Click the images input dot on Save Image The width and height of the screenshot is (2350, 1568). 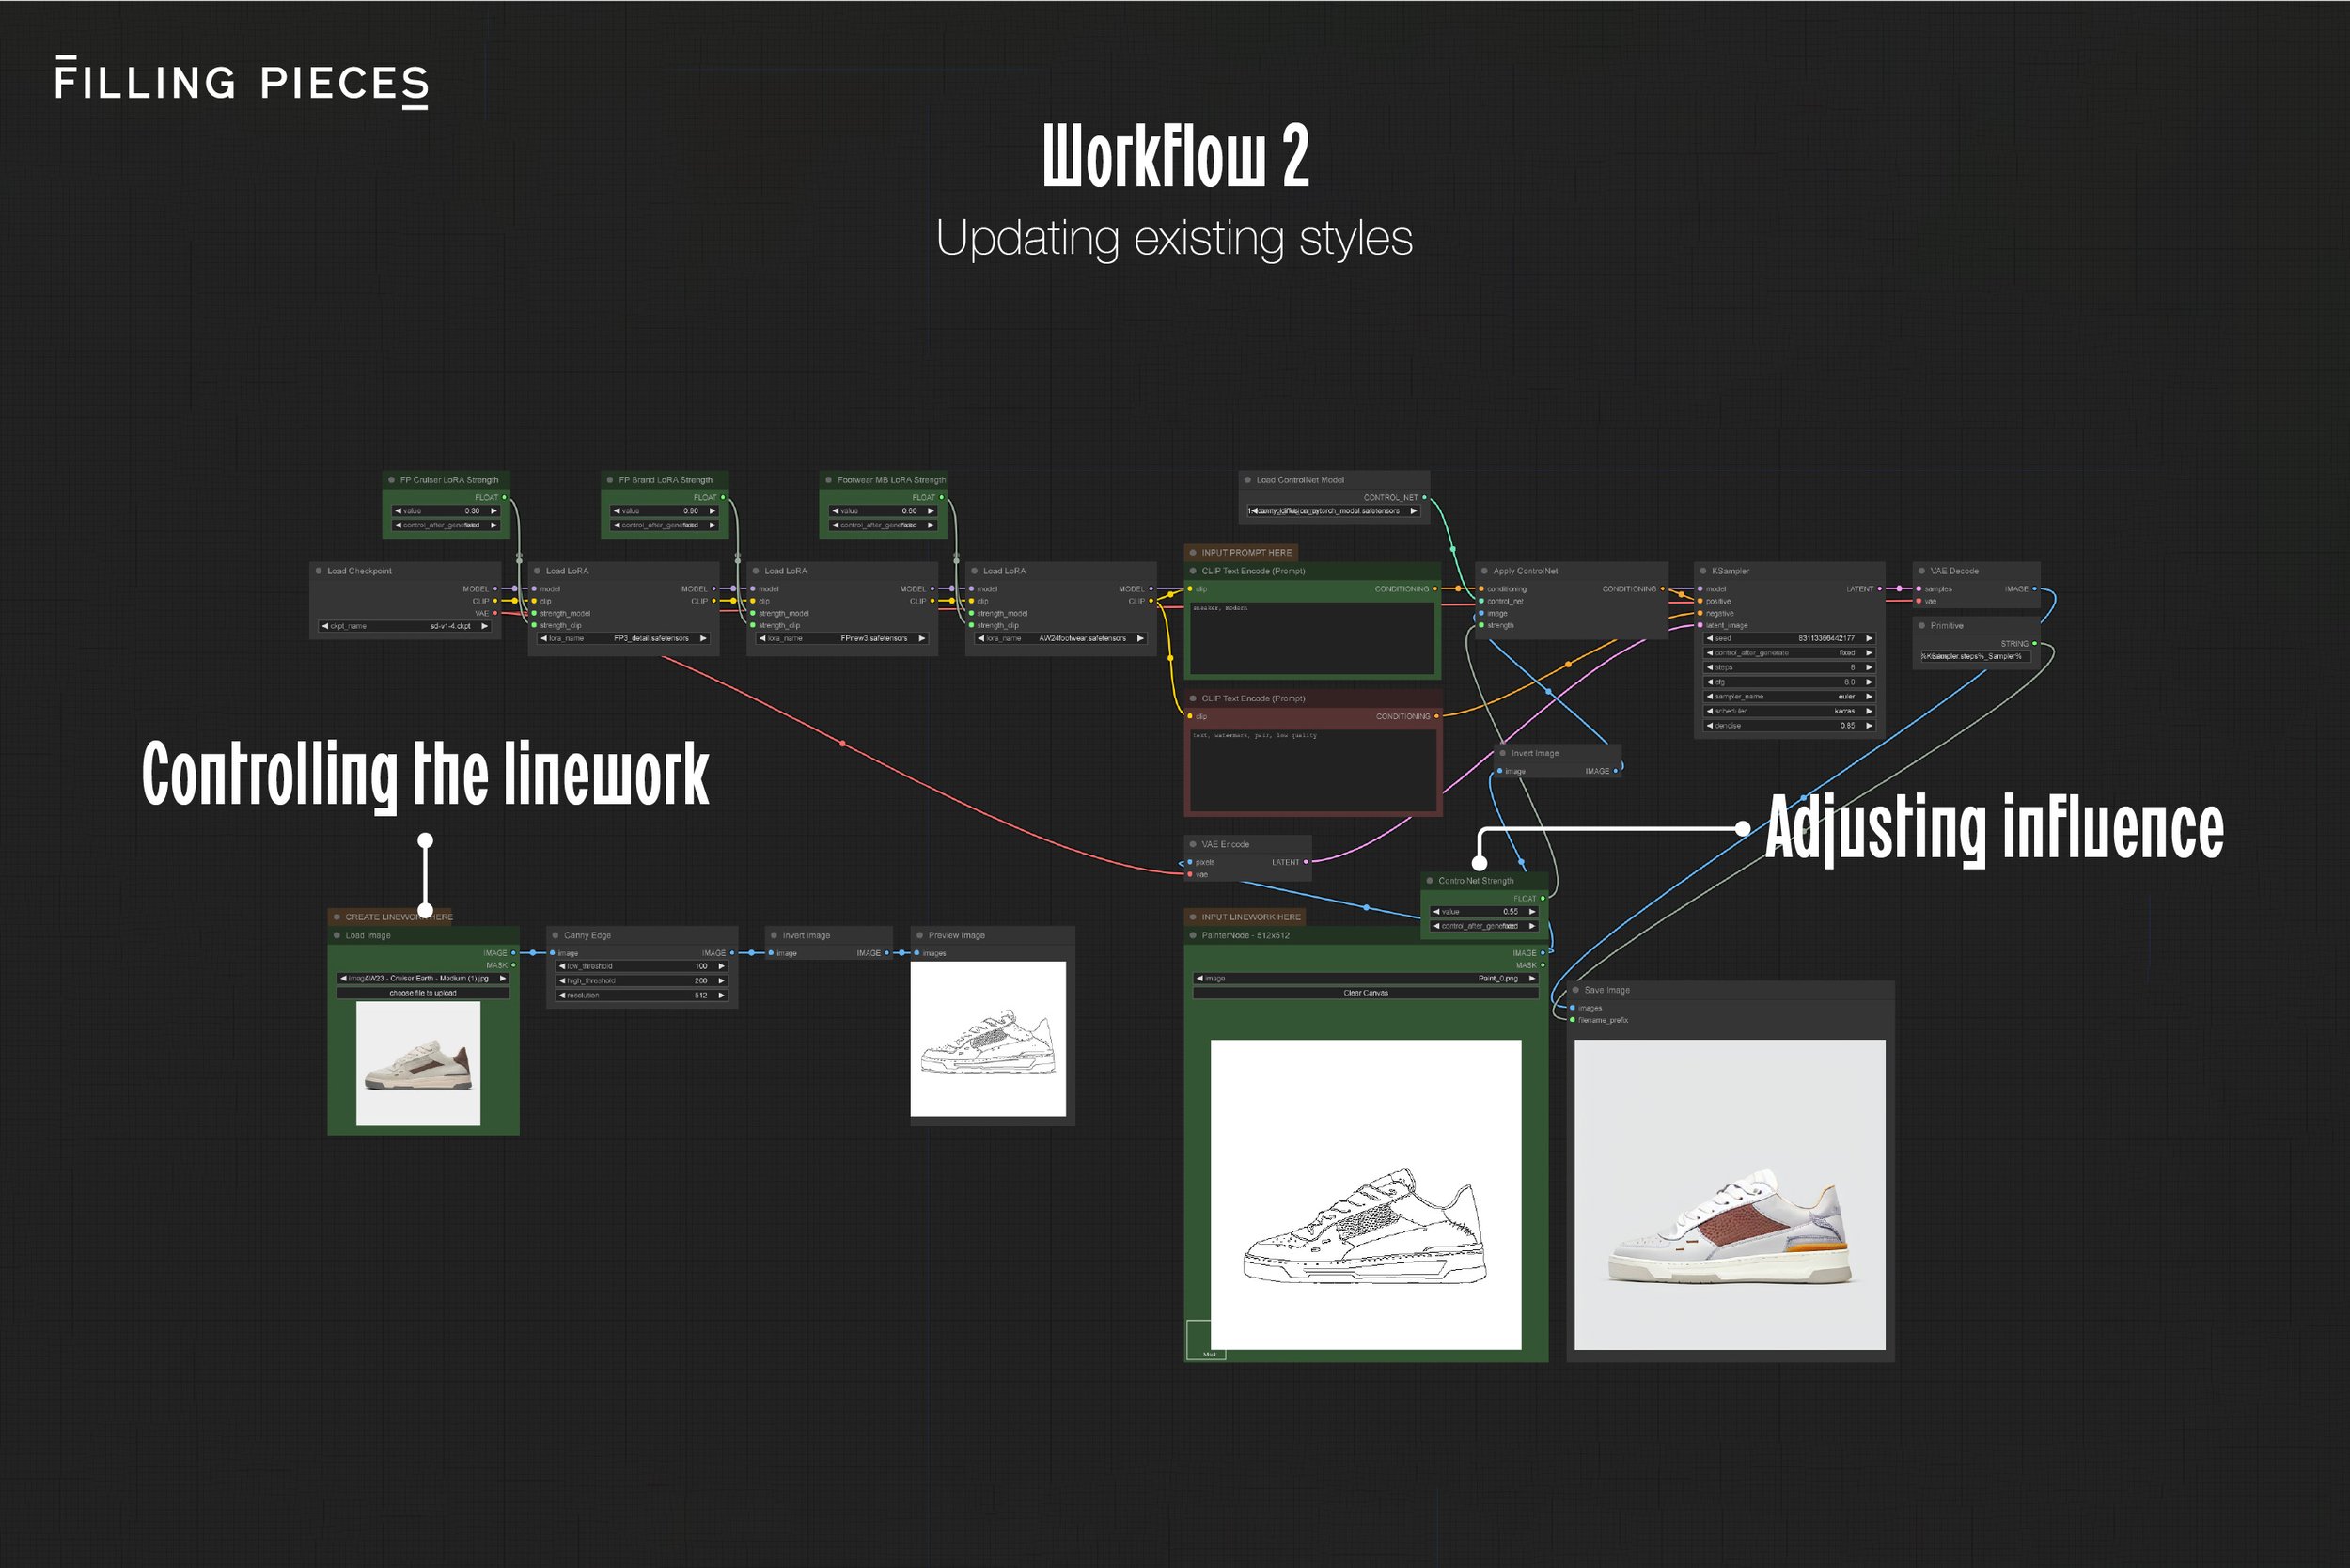1573,1007
